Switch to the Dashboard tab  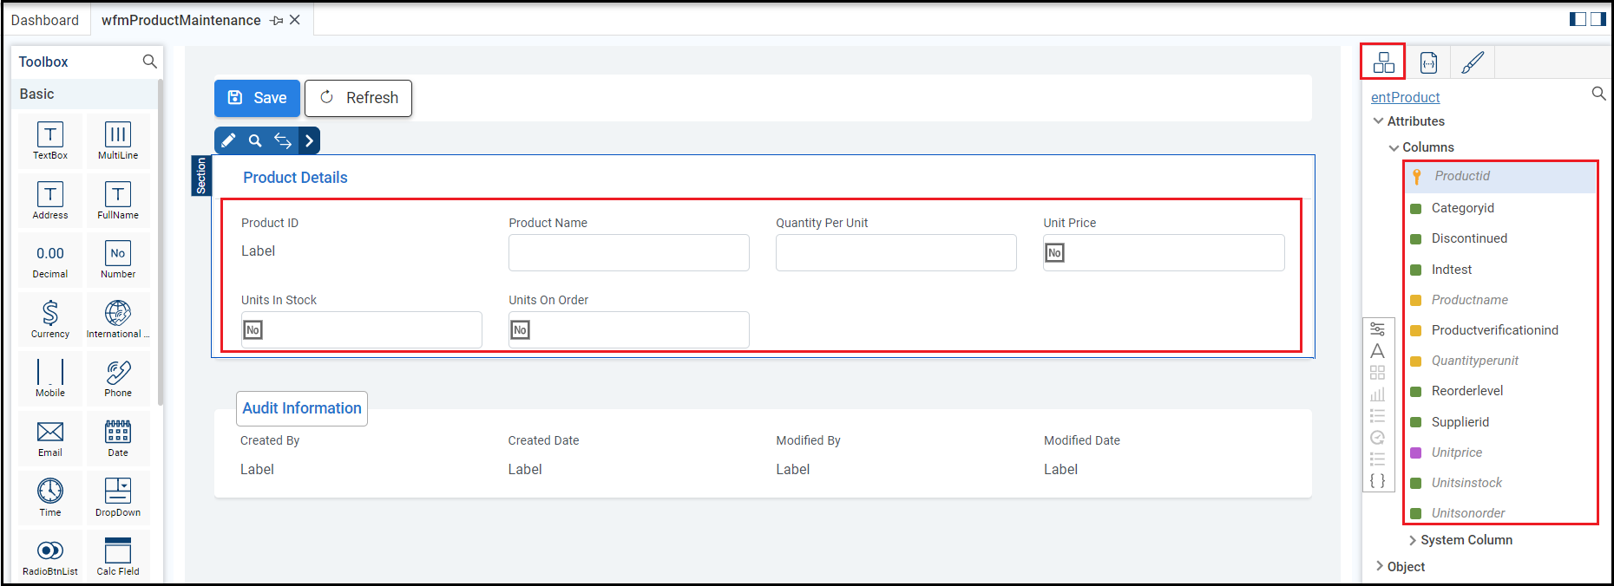click(45, 20)
